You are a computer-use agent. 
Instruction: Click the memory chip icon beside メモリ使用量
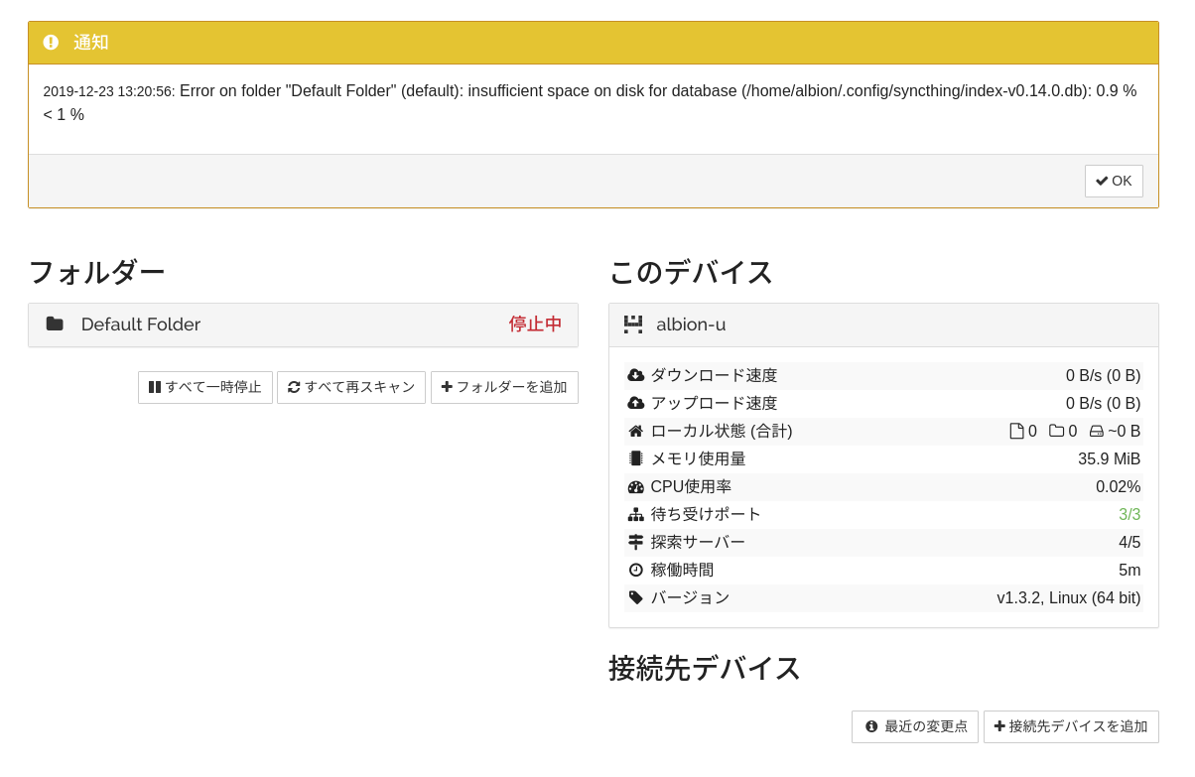636,458
